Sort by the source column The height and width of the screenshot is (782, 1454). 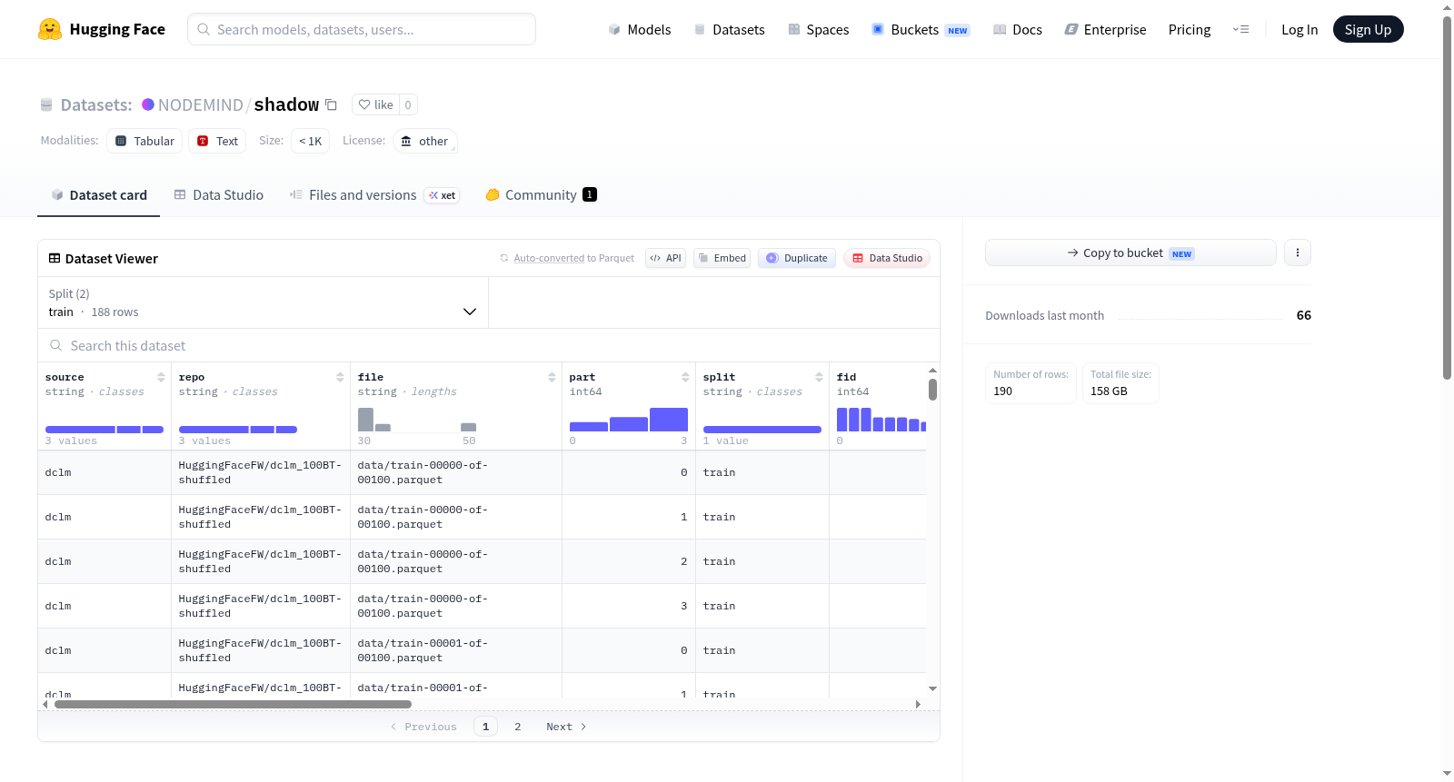tap(161, 377)
